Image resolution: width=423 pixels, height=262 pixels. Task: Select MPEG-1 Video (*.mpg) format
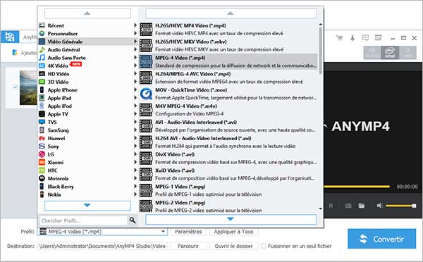(228, 191)
